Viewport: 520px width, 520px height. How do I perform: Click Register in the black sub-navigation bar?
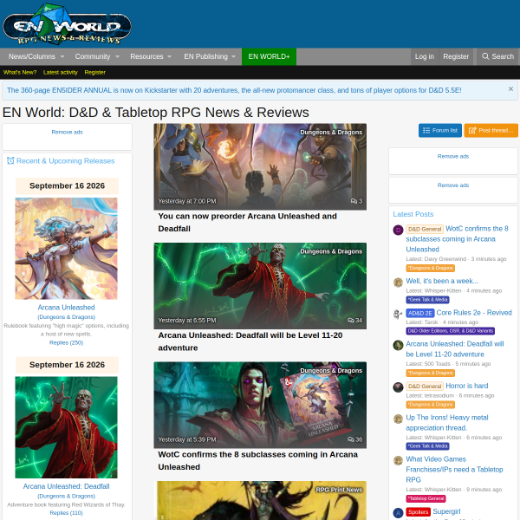(94, 72)
